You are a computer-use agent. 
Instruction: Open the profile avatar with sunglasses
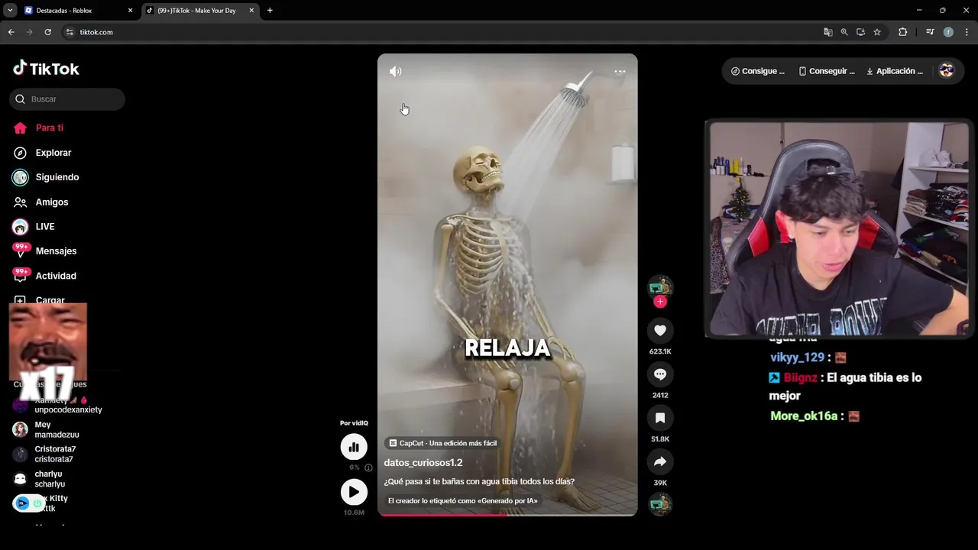pyautogui.click(x=947, y=70)
